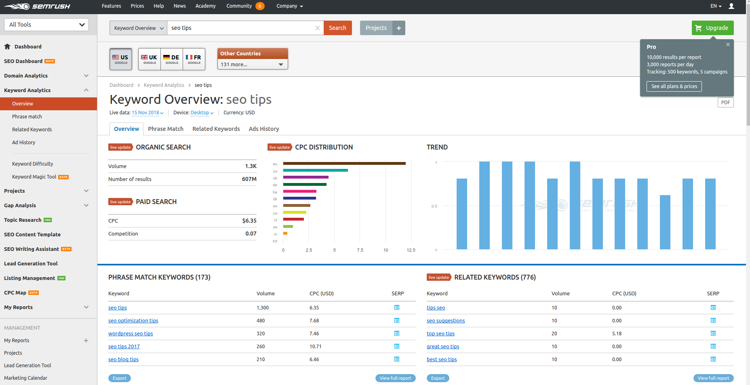
Task: Click the first trend chart bar
Action: point(462,214)
